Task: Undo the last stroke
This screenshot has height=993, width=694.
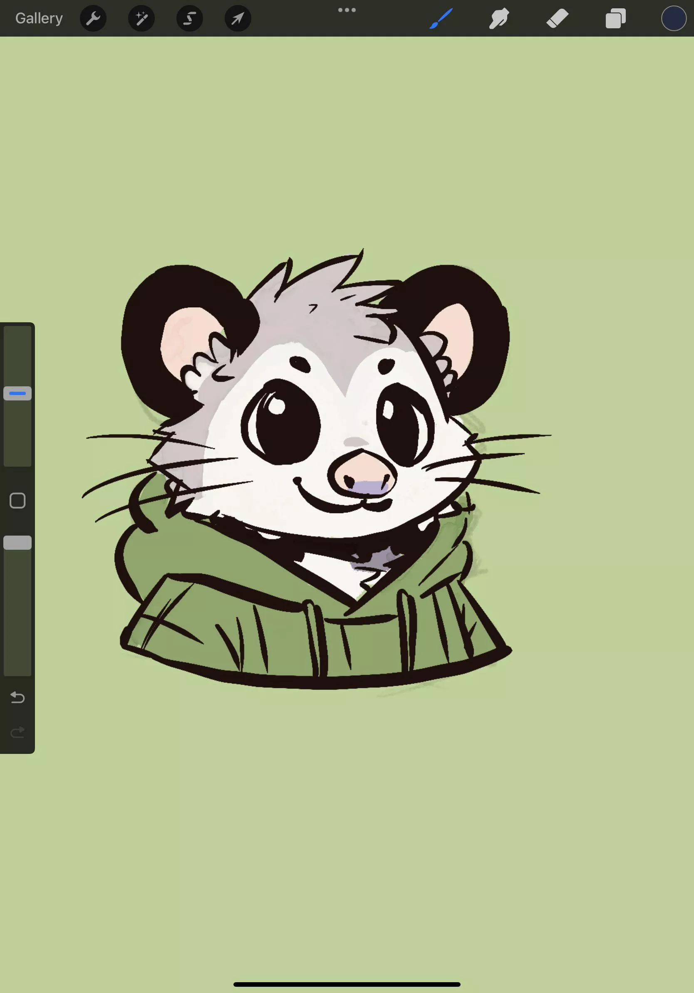Action: [18, 697]
